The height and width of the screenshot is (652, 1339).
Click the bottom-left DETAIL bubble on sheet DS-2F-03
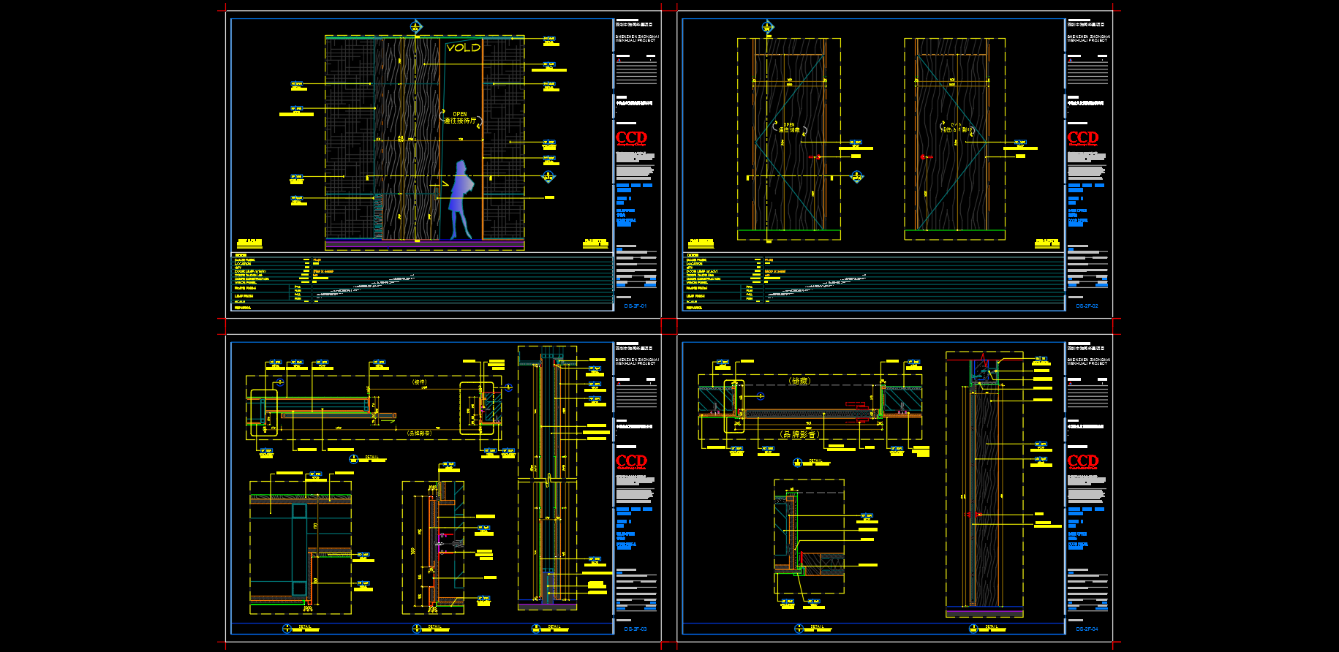coord(287,629)
